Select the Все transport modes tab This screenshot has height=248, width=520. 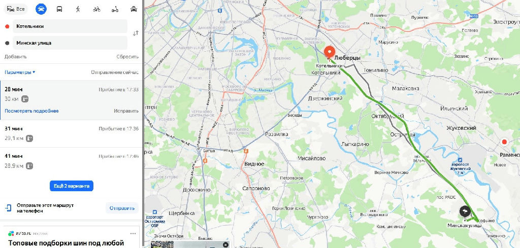click(16, 9)
